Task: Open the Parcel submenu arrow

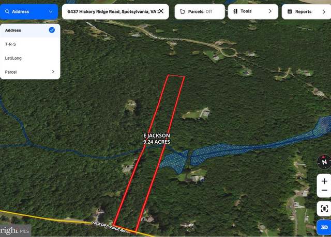Action: (53, 72)
